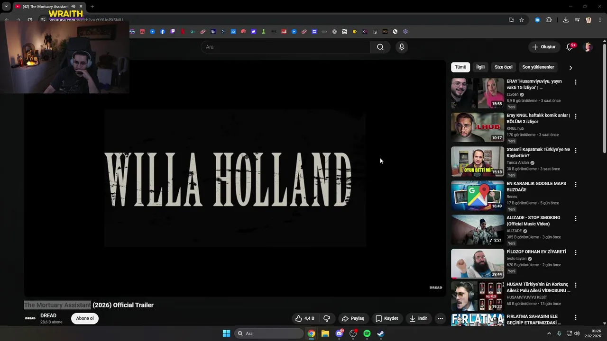The height and width of the screenshot is (341, 607).
Task: Show hidden system tray icons
Action: [549, 333]
